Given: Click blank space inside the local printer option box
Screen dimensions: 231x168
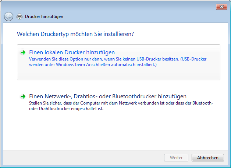Looking at the screenshot, I should coord(118,74).
